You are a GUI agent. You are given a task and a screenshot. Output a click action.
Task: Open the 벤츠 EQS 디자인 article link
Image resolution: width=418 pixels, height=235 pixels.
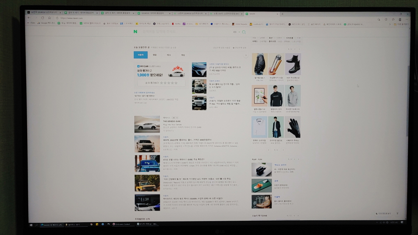(225, 68)
